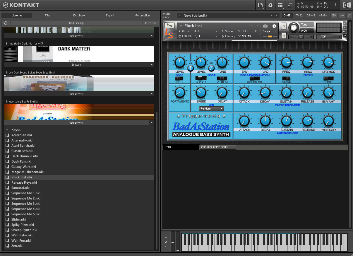
Task: Toggle the OSC 2 octave range switch
Action: 201,78
